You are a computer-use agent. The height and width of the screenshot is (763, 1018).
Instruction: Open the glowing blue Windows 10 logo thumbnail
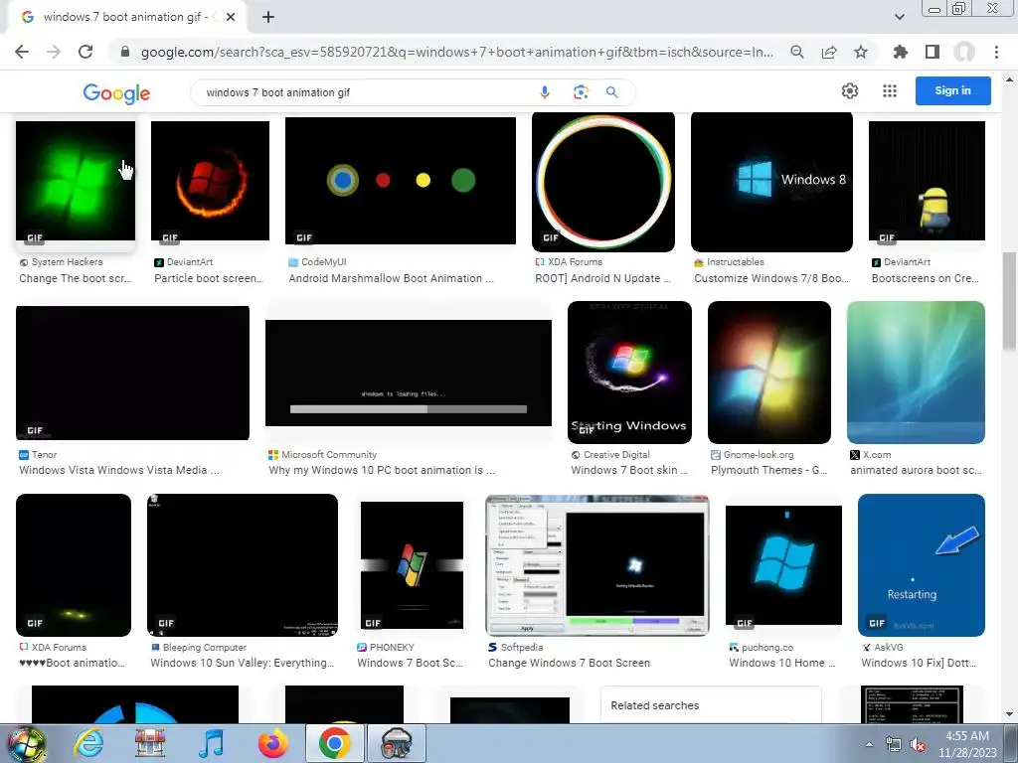tap(783, 565)
